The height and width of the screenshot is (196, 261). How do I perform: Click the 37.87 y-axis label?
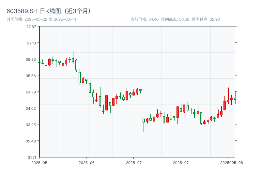tap(31, 26)
